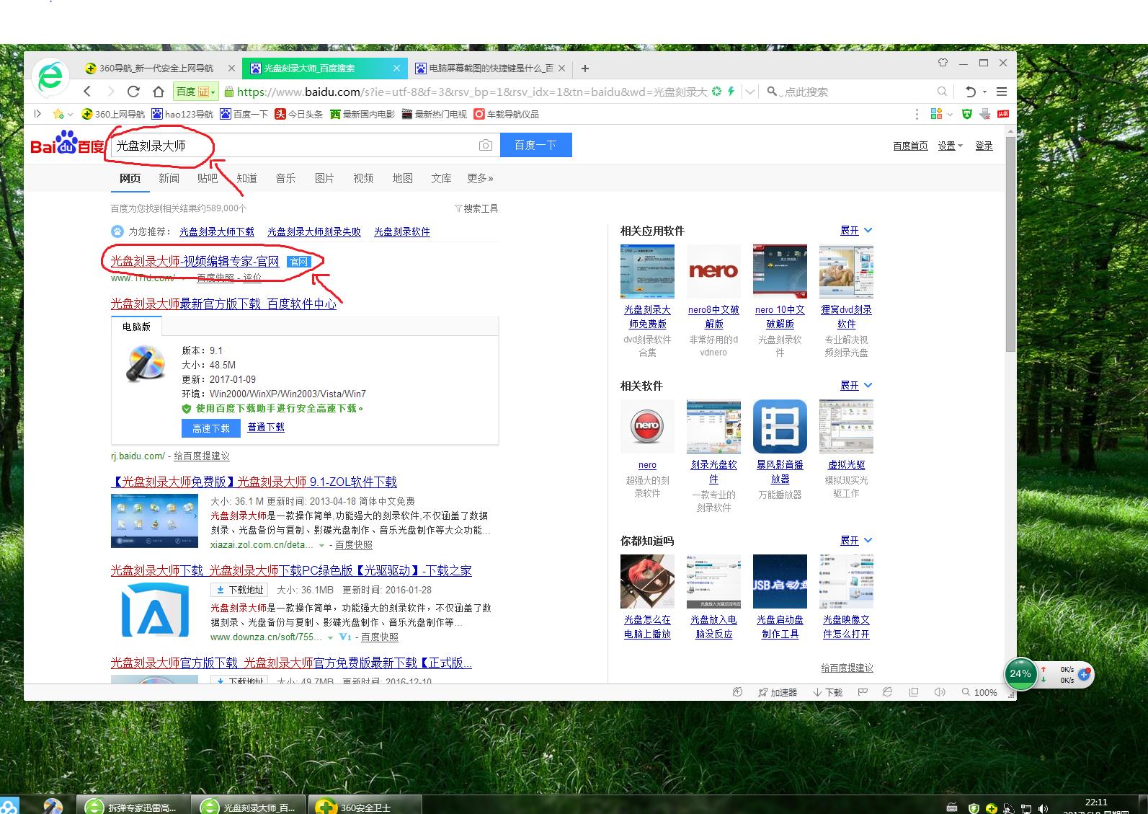
Task: Expand 展开 for 你都知道吗 section
Action: click(856, 541)
